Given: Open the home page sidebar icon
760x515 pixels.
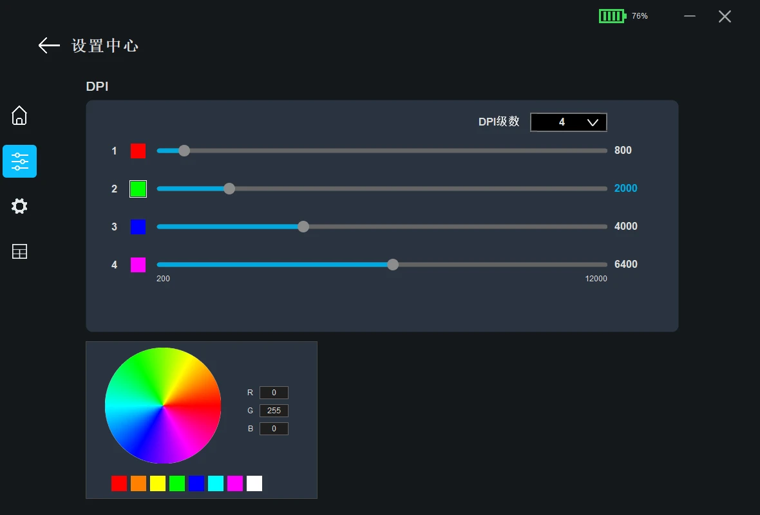Looking at the screenshot, I should point(19,116).
